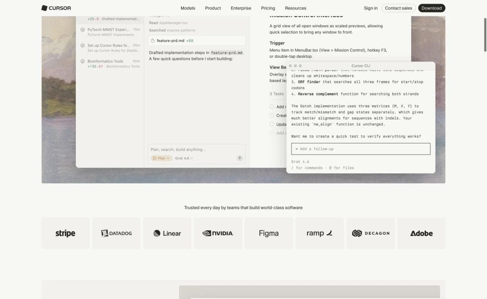Click the Contact sales button
This screenshot has width=487, height=299.
coord(398,8)
